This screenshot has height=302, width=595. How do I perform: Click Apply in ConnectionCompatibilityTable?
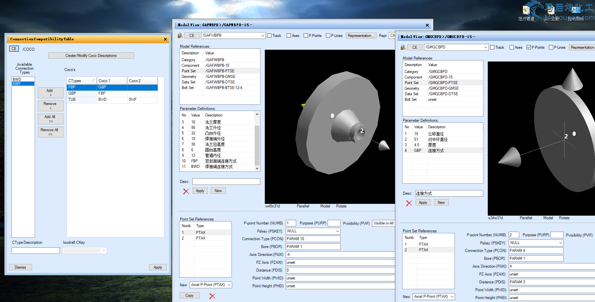pos(158,267)
